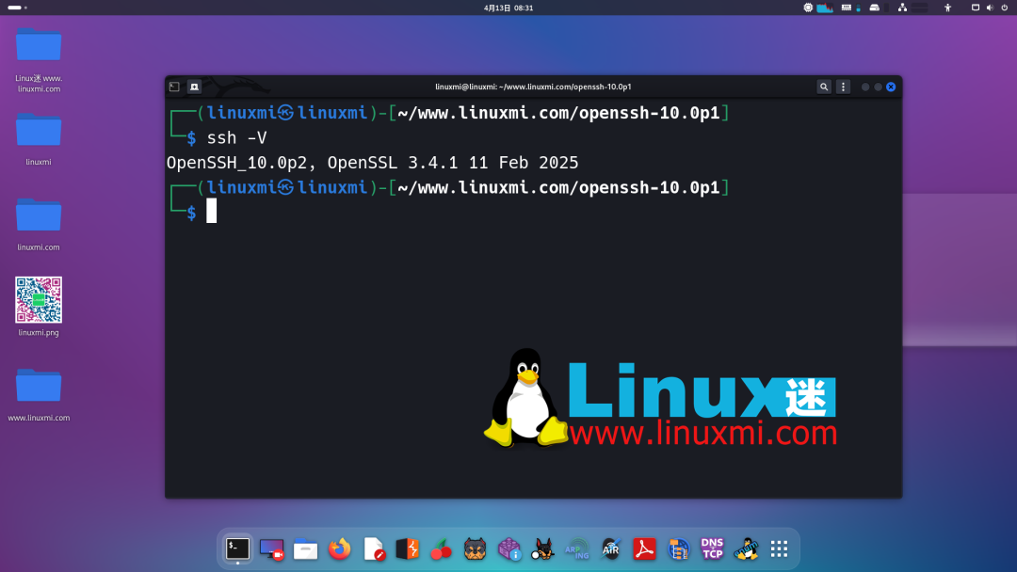Open the red PDF viewer dock icon
Image resolution: width=1017 pixels, height=572 pixels.
644,549
